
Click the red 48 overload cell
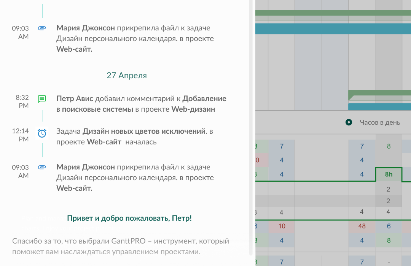(x=362, y=226)
